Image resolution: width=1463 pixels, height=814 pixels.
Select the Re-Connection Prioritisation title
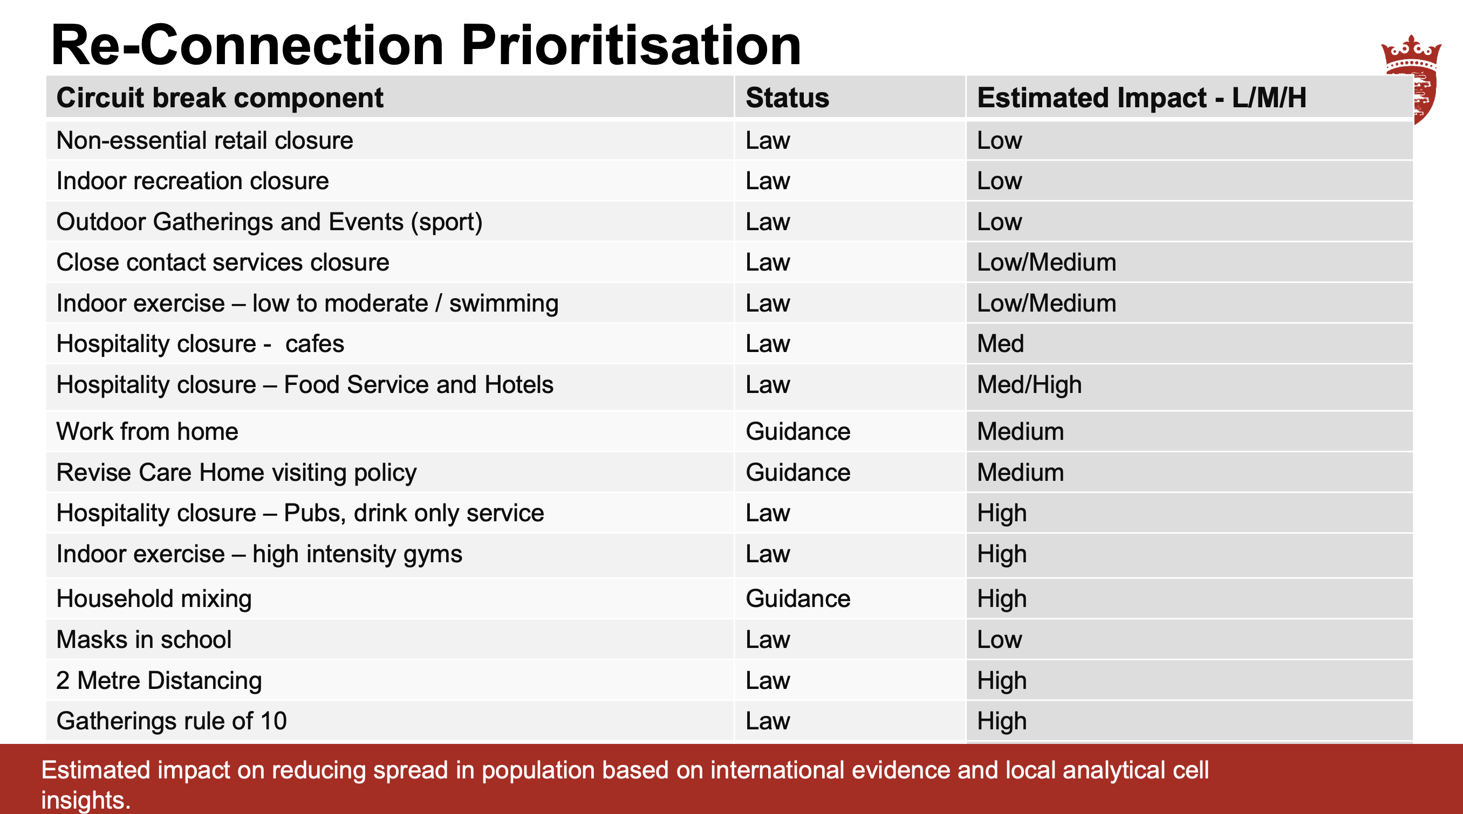pyautogui.click(x=426, y=45)
